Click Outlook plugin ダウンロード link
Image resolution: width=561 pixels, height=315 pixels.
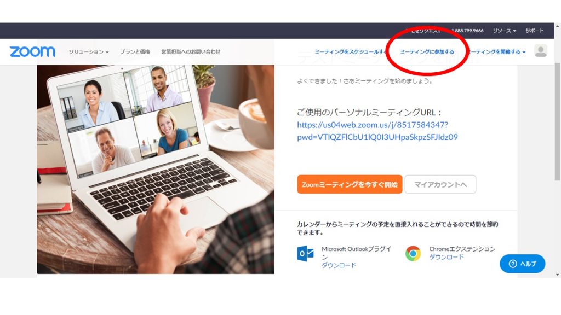339,265
